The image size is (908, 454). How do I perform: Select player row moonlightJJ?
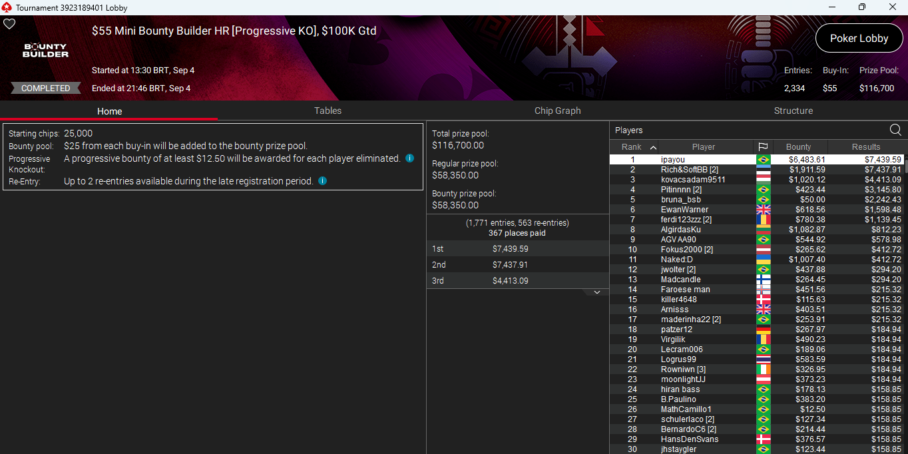pyautogui.click(x=756, y=379)
